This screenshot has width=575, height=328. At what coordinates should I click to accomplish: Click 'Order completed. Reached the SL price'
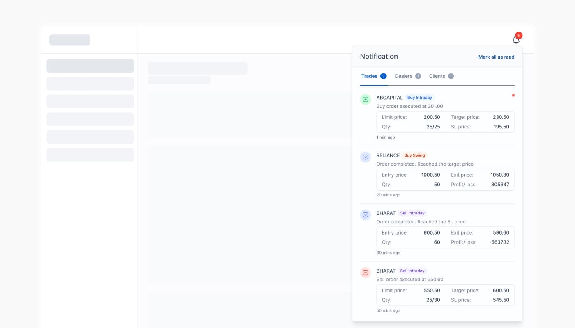click(x=421, y=222)
